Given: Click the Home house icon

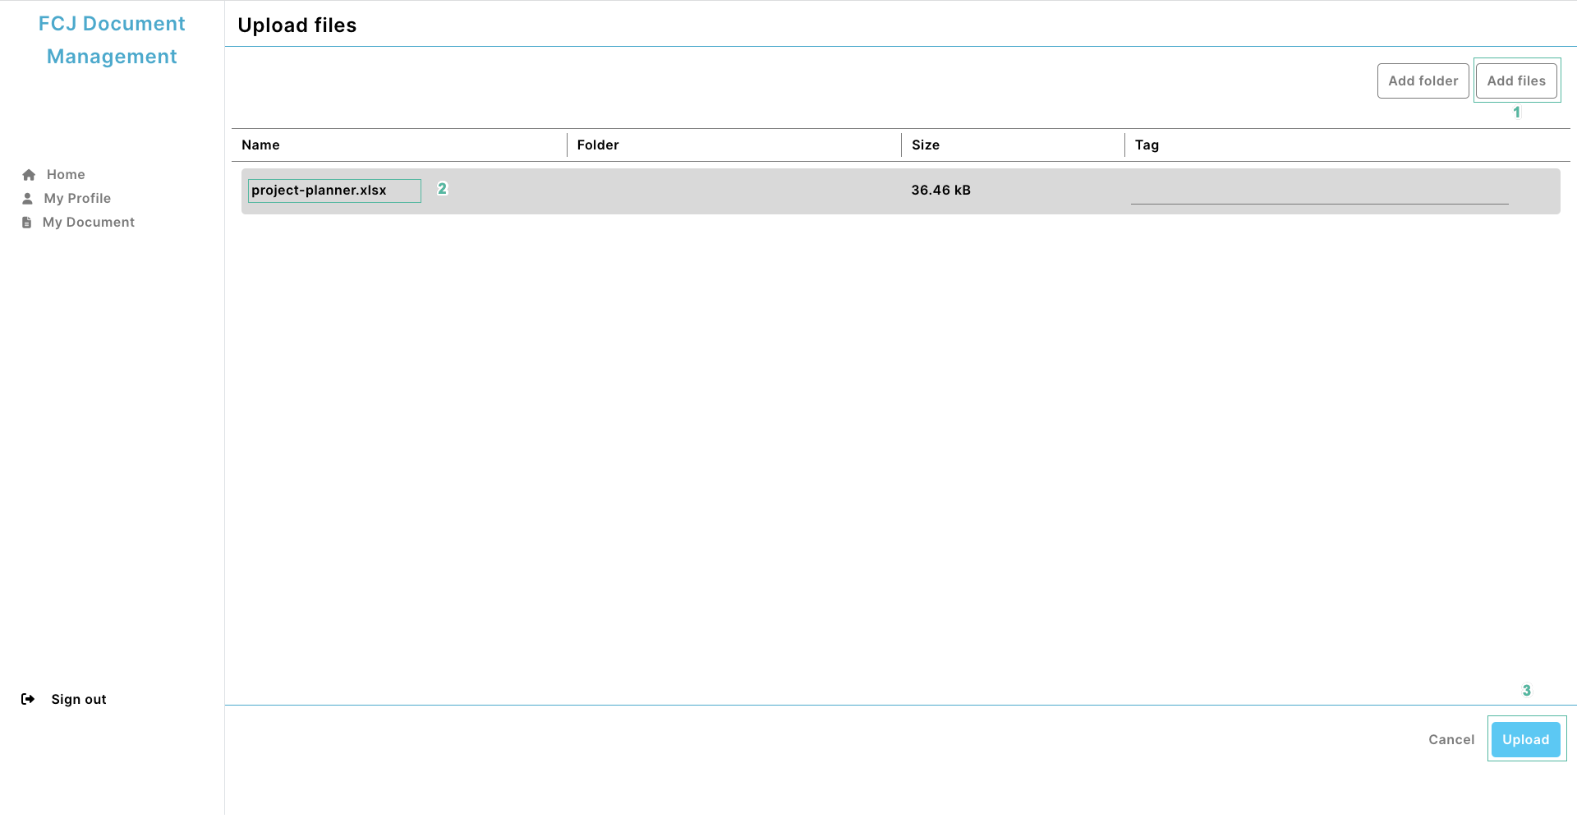Looking at the screenshot, I should (29, 175).
